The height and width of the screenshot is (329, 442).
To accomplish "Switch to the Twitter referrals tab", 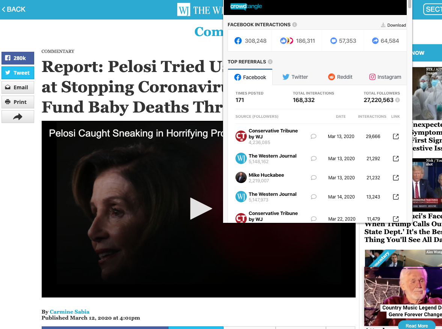I will coord(295,77).
